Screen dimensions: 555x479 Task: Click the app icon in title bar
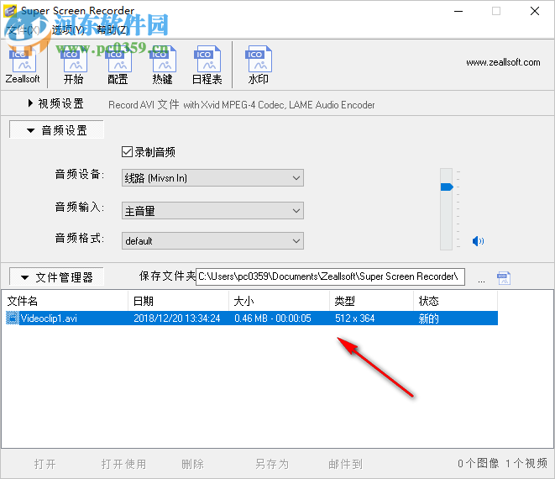point(10,11)
